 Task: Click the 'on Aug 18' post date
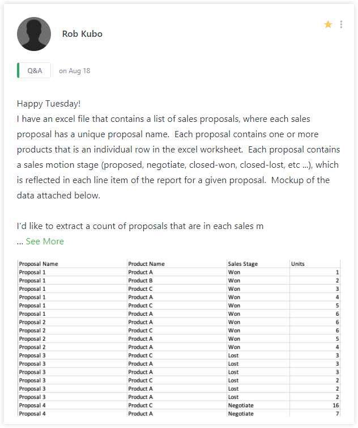(74, 71)
